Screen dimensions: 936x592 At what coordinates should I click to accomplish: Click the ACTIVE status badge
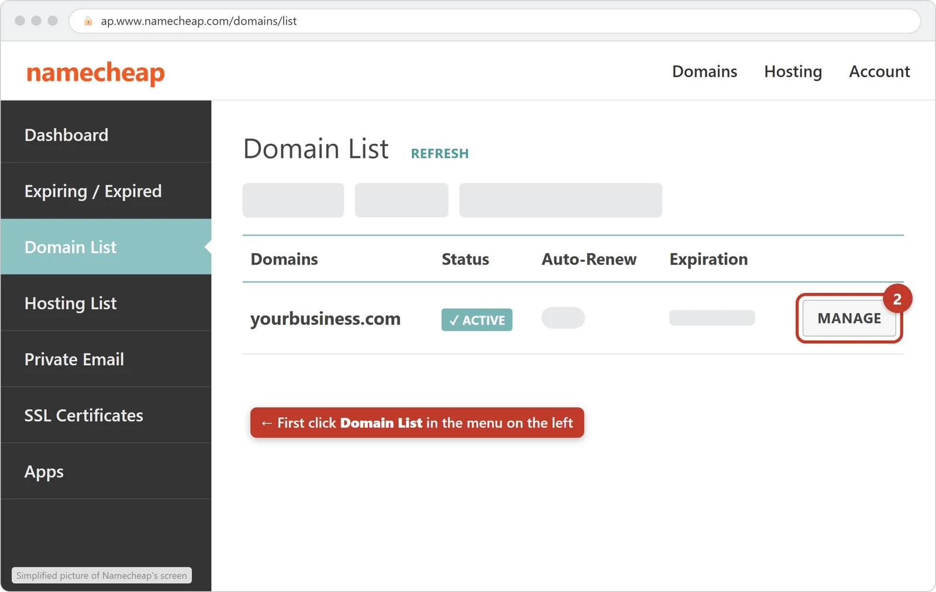(477, 320)
